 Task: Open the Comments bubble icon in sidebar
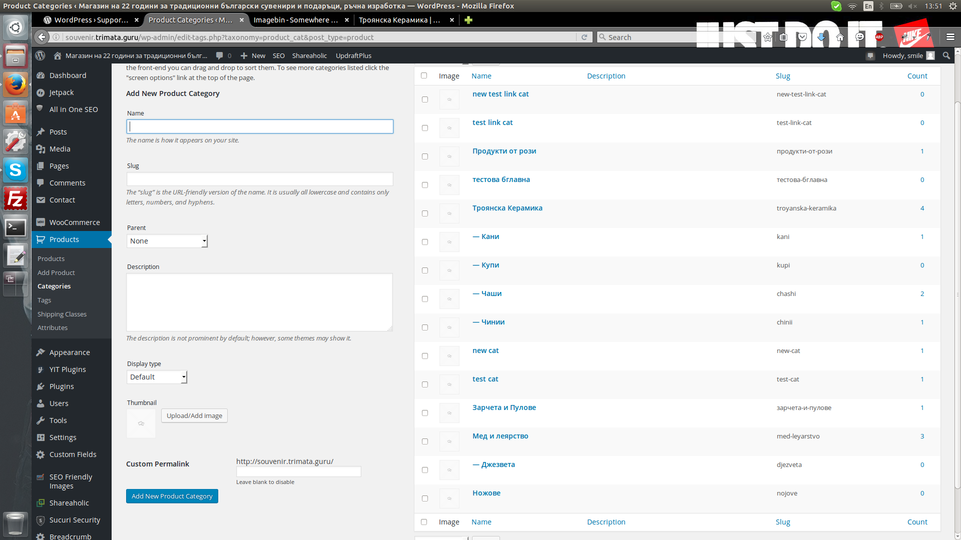41,183
